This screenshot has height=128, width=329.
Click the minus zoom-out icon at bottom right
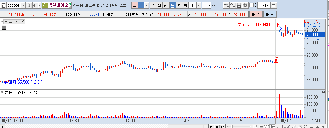(x=312, y=127)
